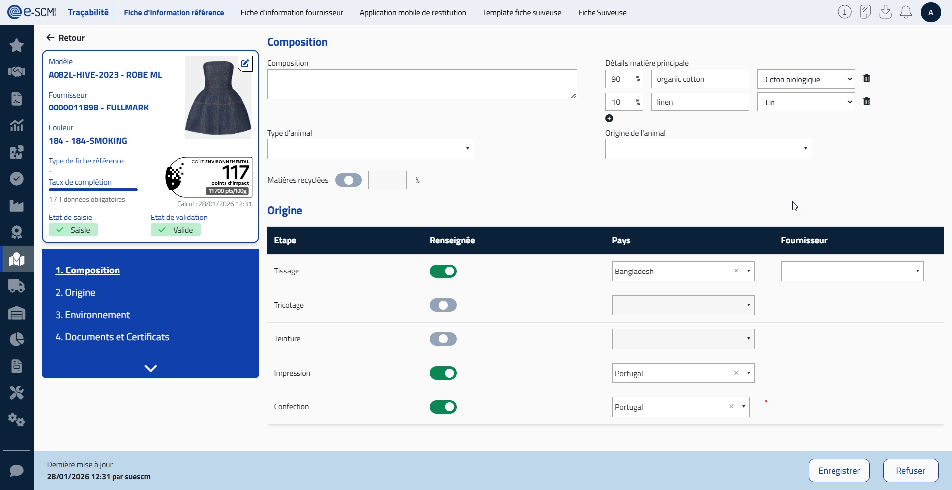Expand the section list chevron below Documents

[151, 368]
